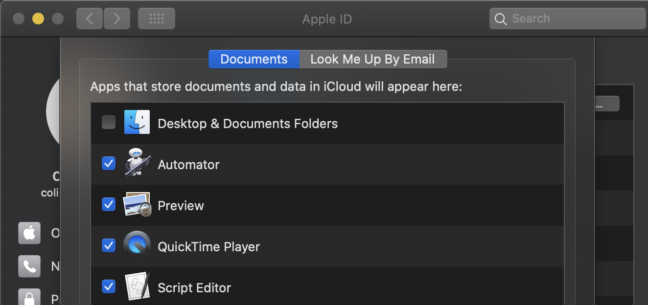Uncheck the Automator checkbox
648x305 pixels.
[x=109, y=163]
